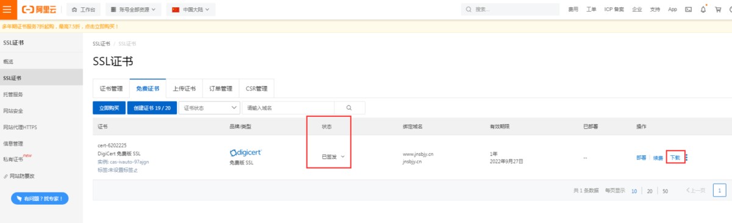Click the 上一页 previous page button

click(x=696, y=191)
